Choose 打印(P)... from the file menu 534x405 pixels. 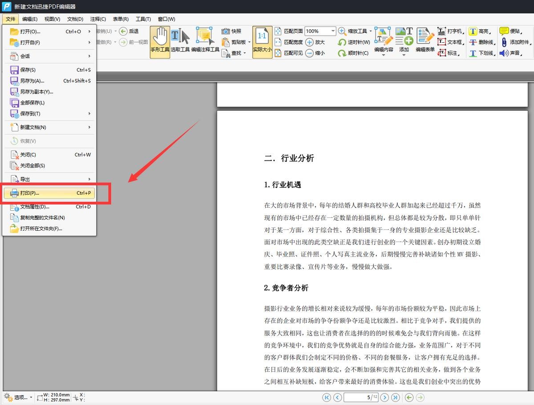click(x=49, y=193)
